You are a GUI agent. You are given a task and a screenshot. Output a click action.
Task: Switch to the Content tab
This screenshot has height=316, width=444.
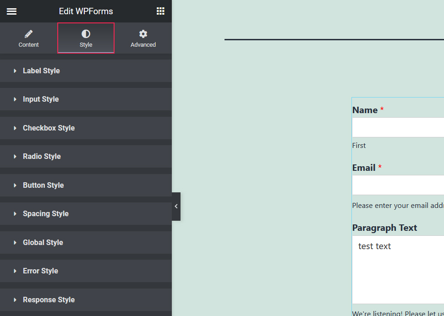pos(28,38)
